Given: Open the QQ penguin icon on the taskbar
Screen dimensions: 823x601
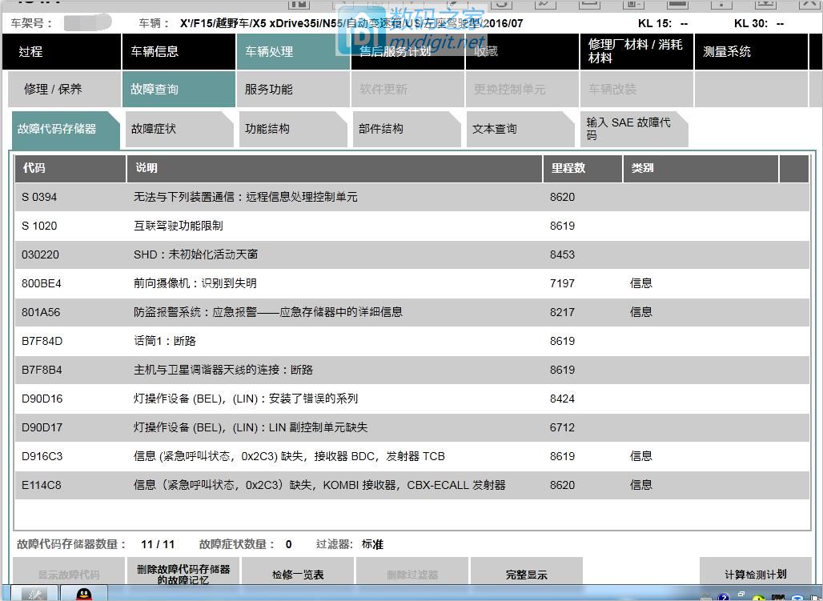Looking at the screenshot, I should 84,597.
